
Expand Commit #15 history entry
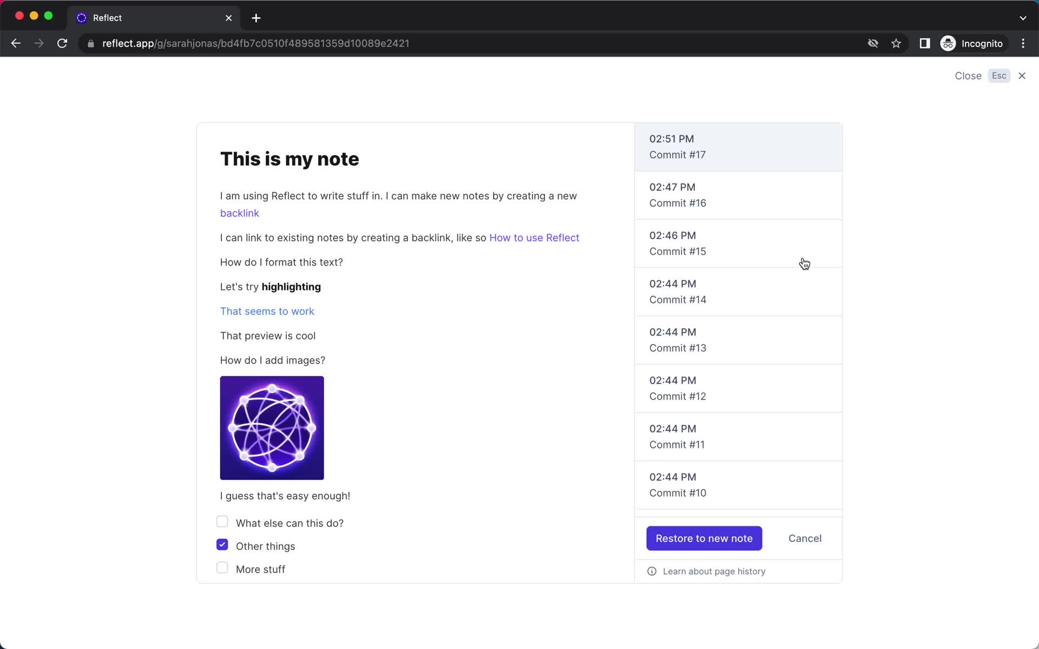740,243
